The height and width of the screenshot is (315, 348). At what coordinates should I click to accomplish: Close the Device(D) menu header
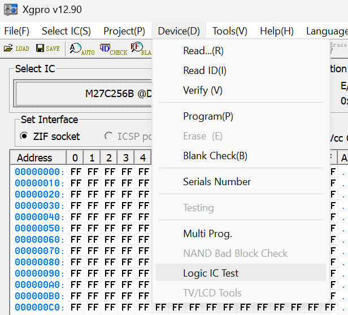[179, 31]
